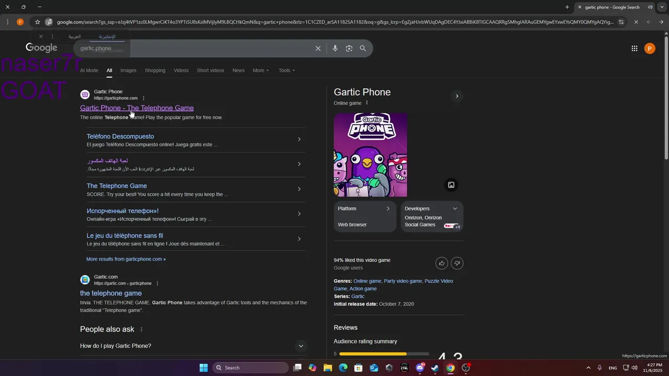Click the arrow beside Gartic Phone panel title

point(457,96)
